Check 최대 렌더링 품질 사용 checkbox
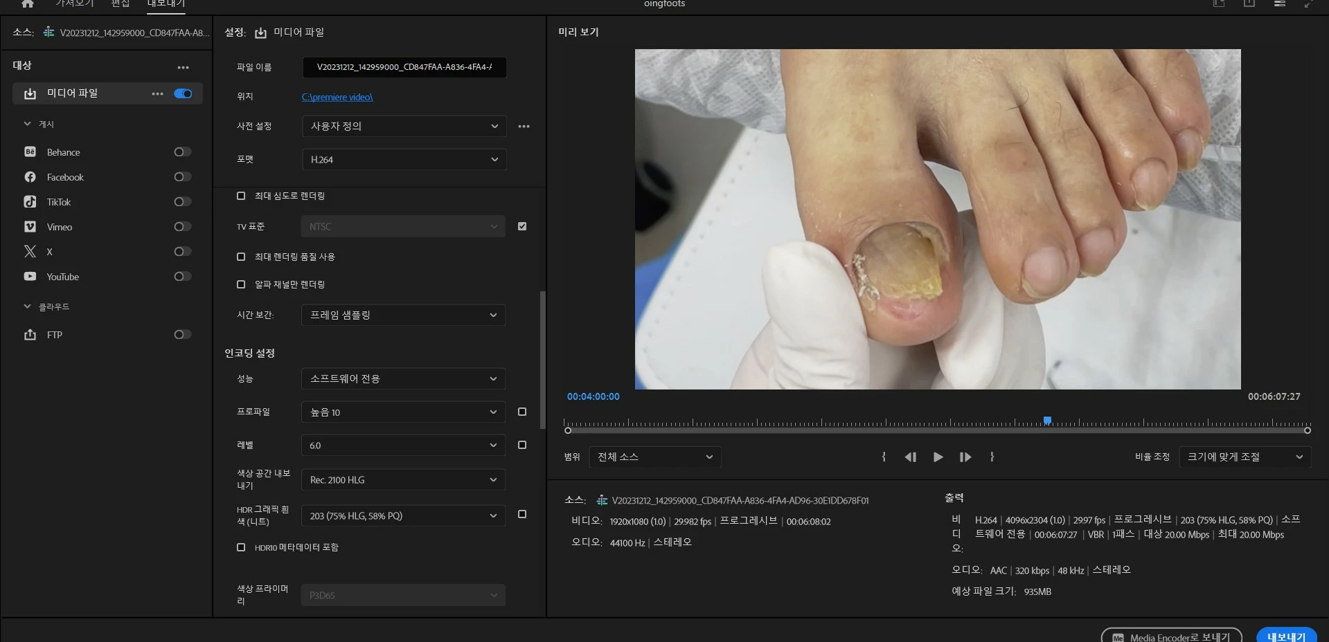This screenshot has width=1329, height=642. (241, 257)
